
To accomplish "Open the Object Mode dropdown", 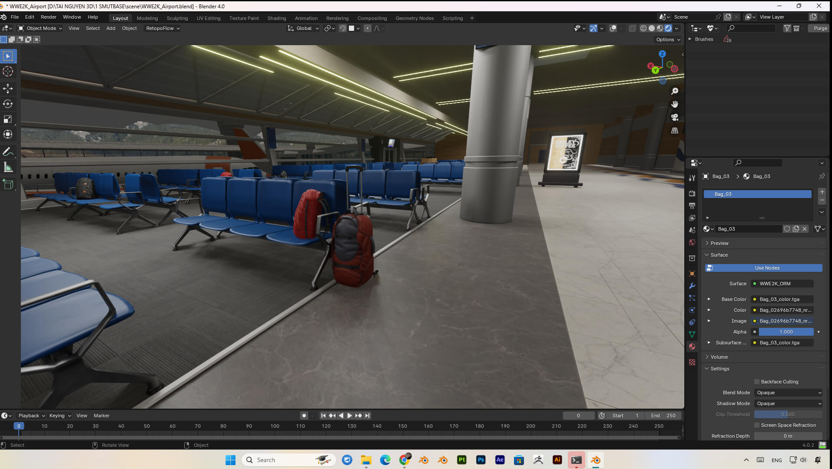I will point(40,28).
